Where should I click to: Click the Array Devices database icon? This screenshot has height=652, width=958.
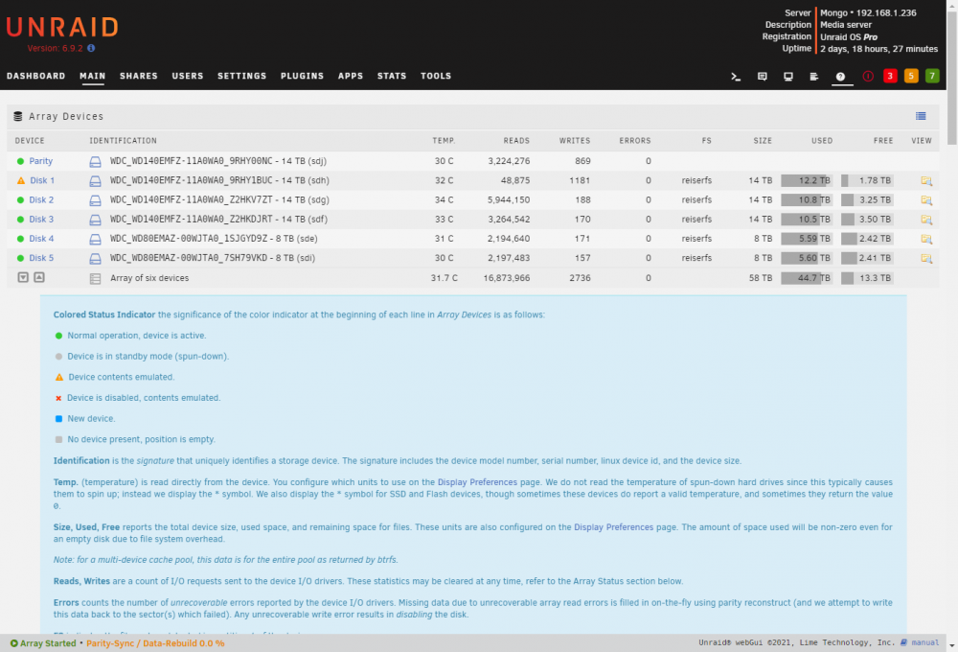coord(17,116)
